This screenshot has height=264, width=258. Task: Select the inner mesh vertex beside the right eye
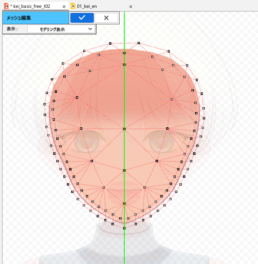(x=167, y=128)
